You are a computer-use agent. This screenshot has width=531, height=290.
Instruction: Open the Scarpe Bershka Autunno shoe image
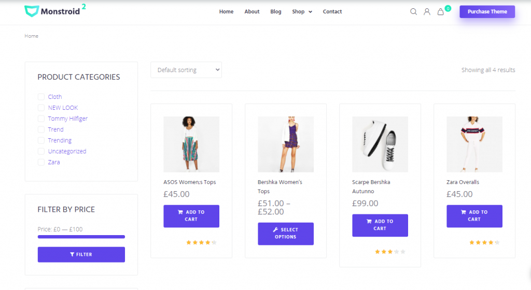380,144
